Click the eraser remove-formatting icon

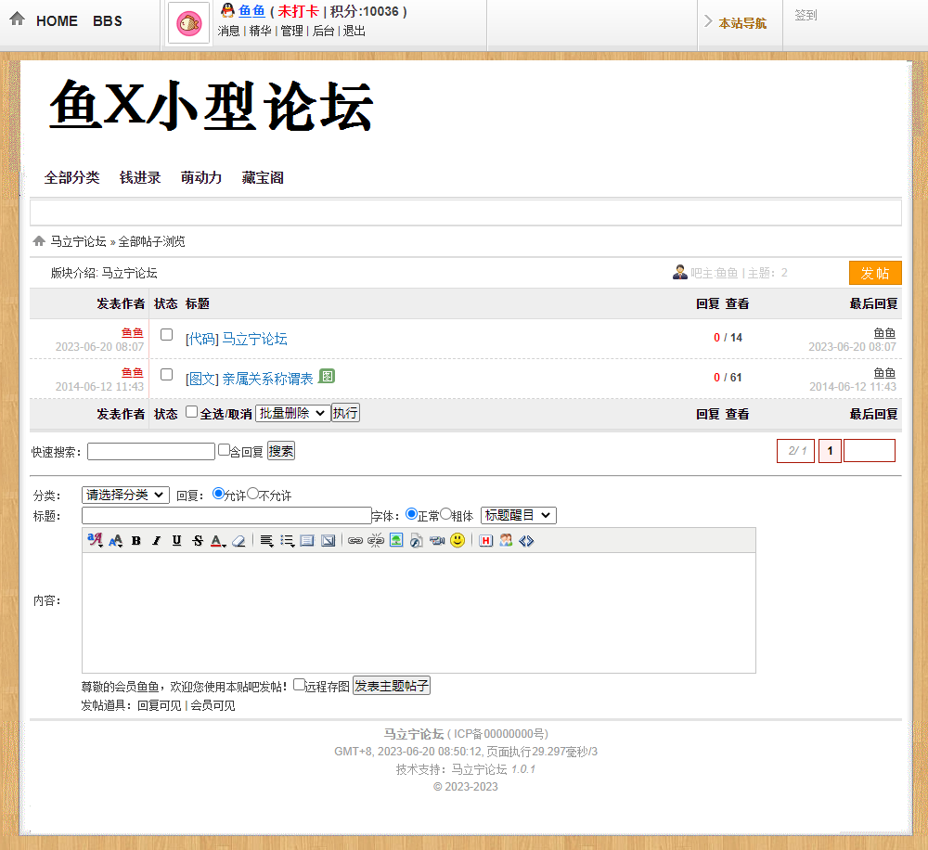tap(238, 540)
